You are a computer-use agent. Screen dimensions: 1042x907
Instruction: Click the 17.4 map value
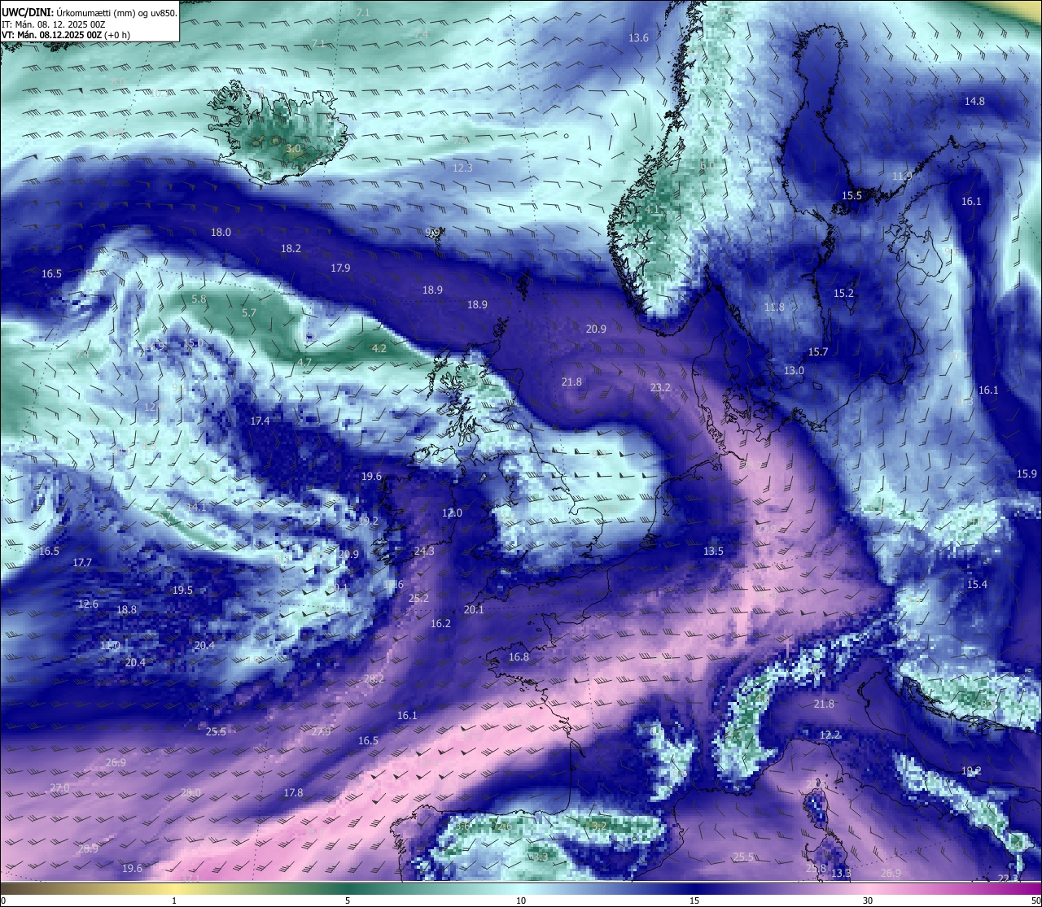(x=260, y=421)
